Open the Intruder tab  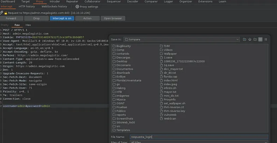(55, 2)
